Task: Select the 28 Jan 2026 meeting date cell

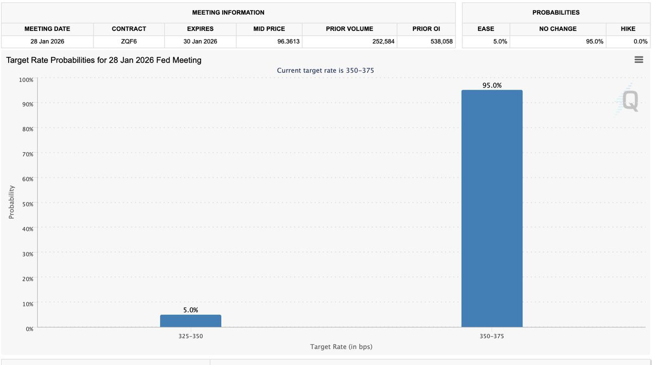Action: (47, 41)
